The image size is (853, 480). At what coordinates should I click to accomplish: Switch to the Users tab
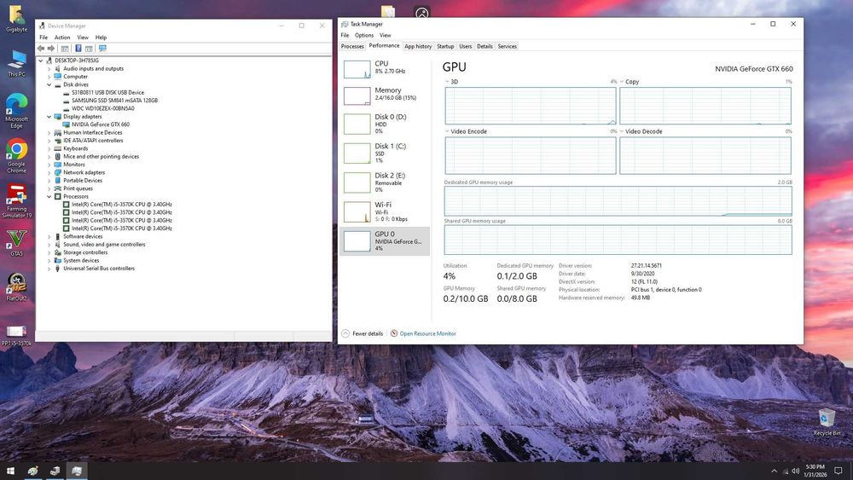point(465,47)
